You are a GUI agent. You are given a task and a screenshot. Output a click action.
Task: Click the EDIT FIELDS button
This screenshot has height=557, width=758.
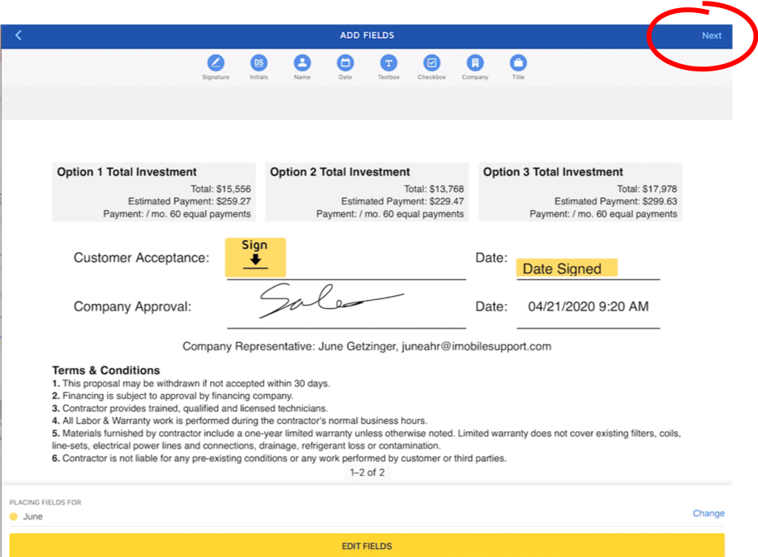click(x=367, y=546)
